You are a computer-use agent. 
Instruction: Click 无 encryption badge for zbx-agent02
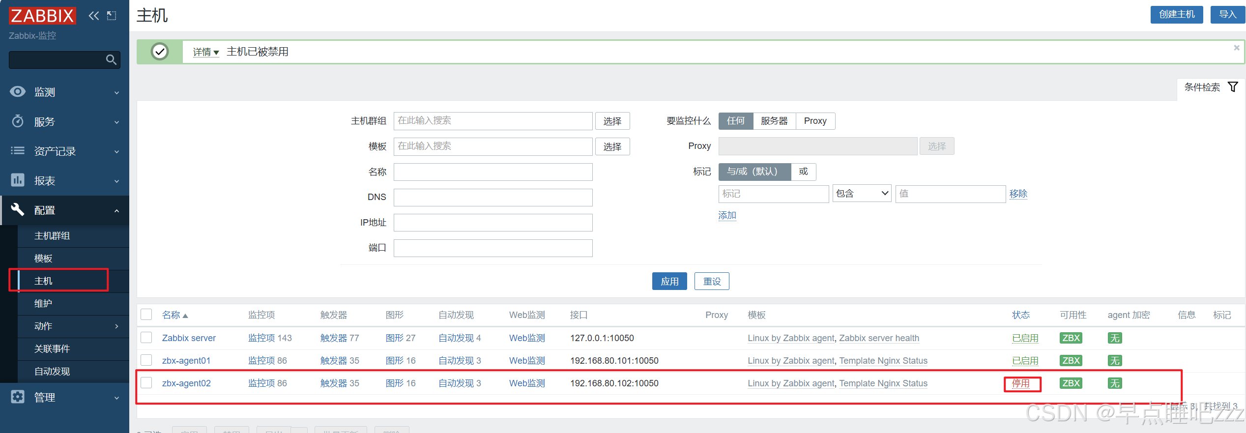[1115, 383]
